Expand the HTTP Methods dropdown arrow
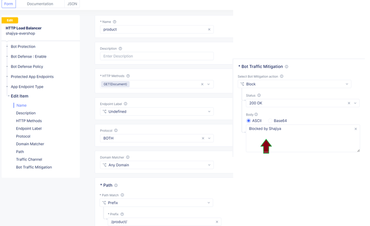Image resolution: width=370 pixels, height=226 pixels. [209, 84]
